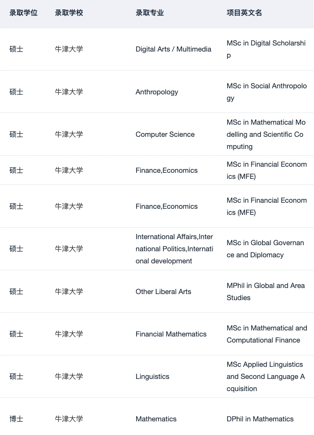This screenshot has height=435, width=314.
Task: Click the 录取专业 column header
Action: coord(150,13)
